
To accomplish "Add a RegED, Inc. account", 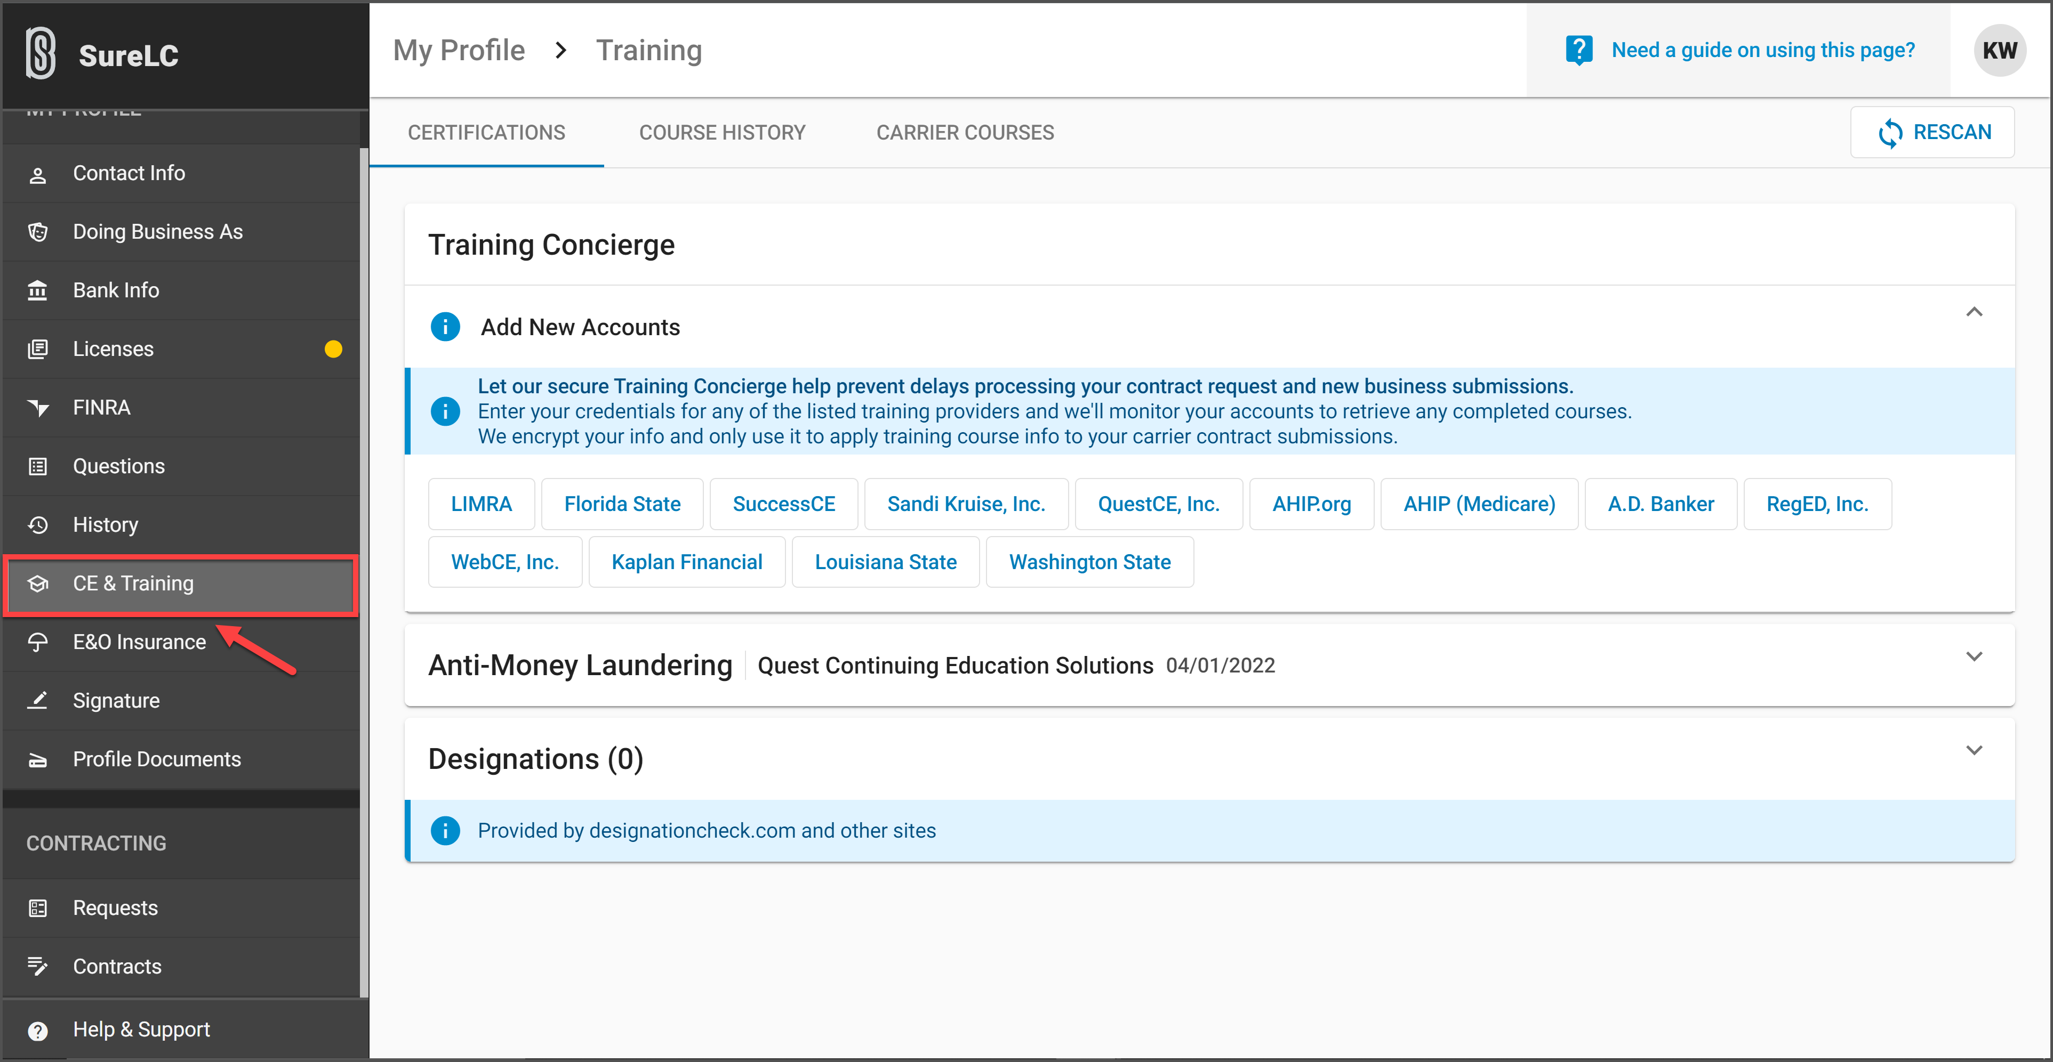I will 1817,504.
